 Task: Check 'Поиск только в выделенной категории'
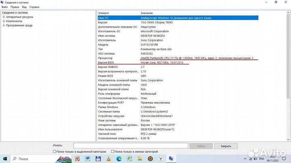(55, 152)
